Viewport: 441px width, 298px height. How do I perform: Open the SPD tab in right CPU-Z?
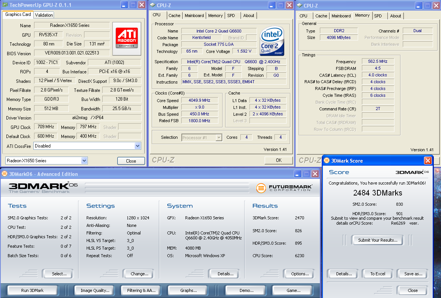click(378, 16)
